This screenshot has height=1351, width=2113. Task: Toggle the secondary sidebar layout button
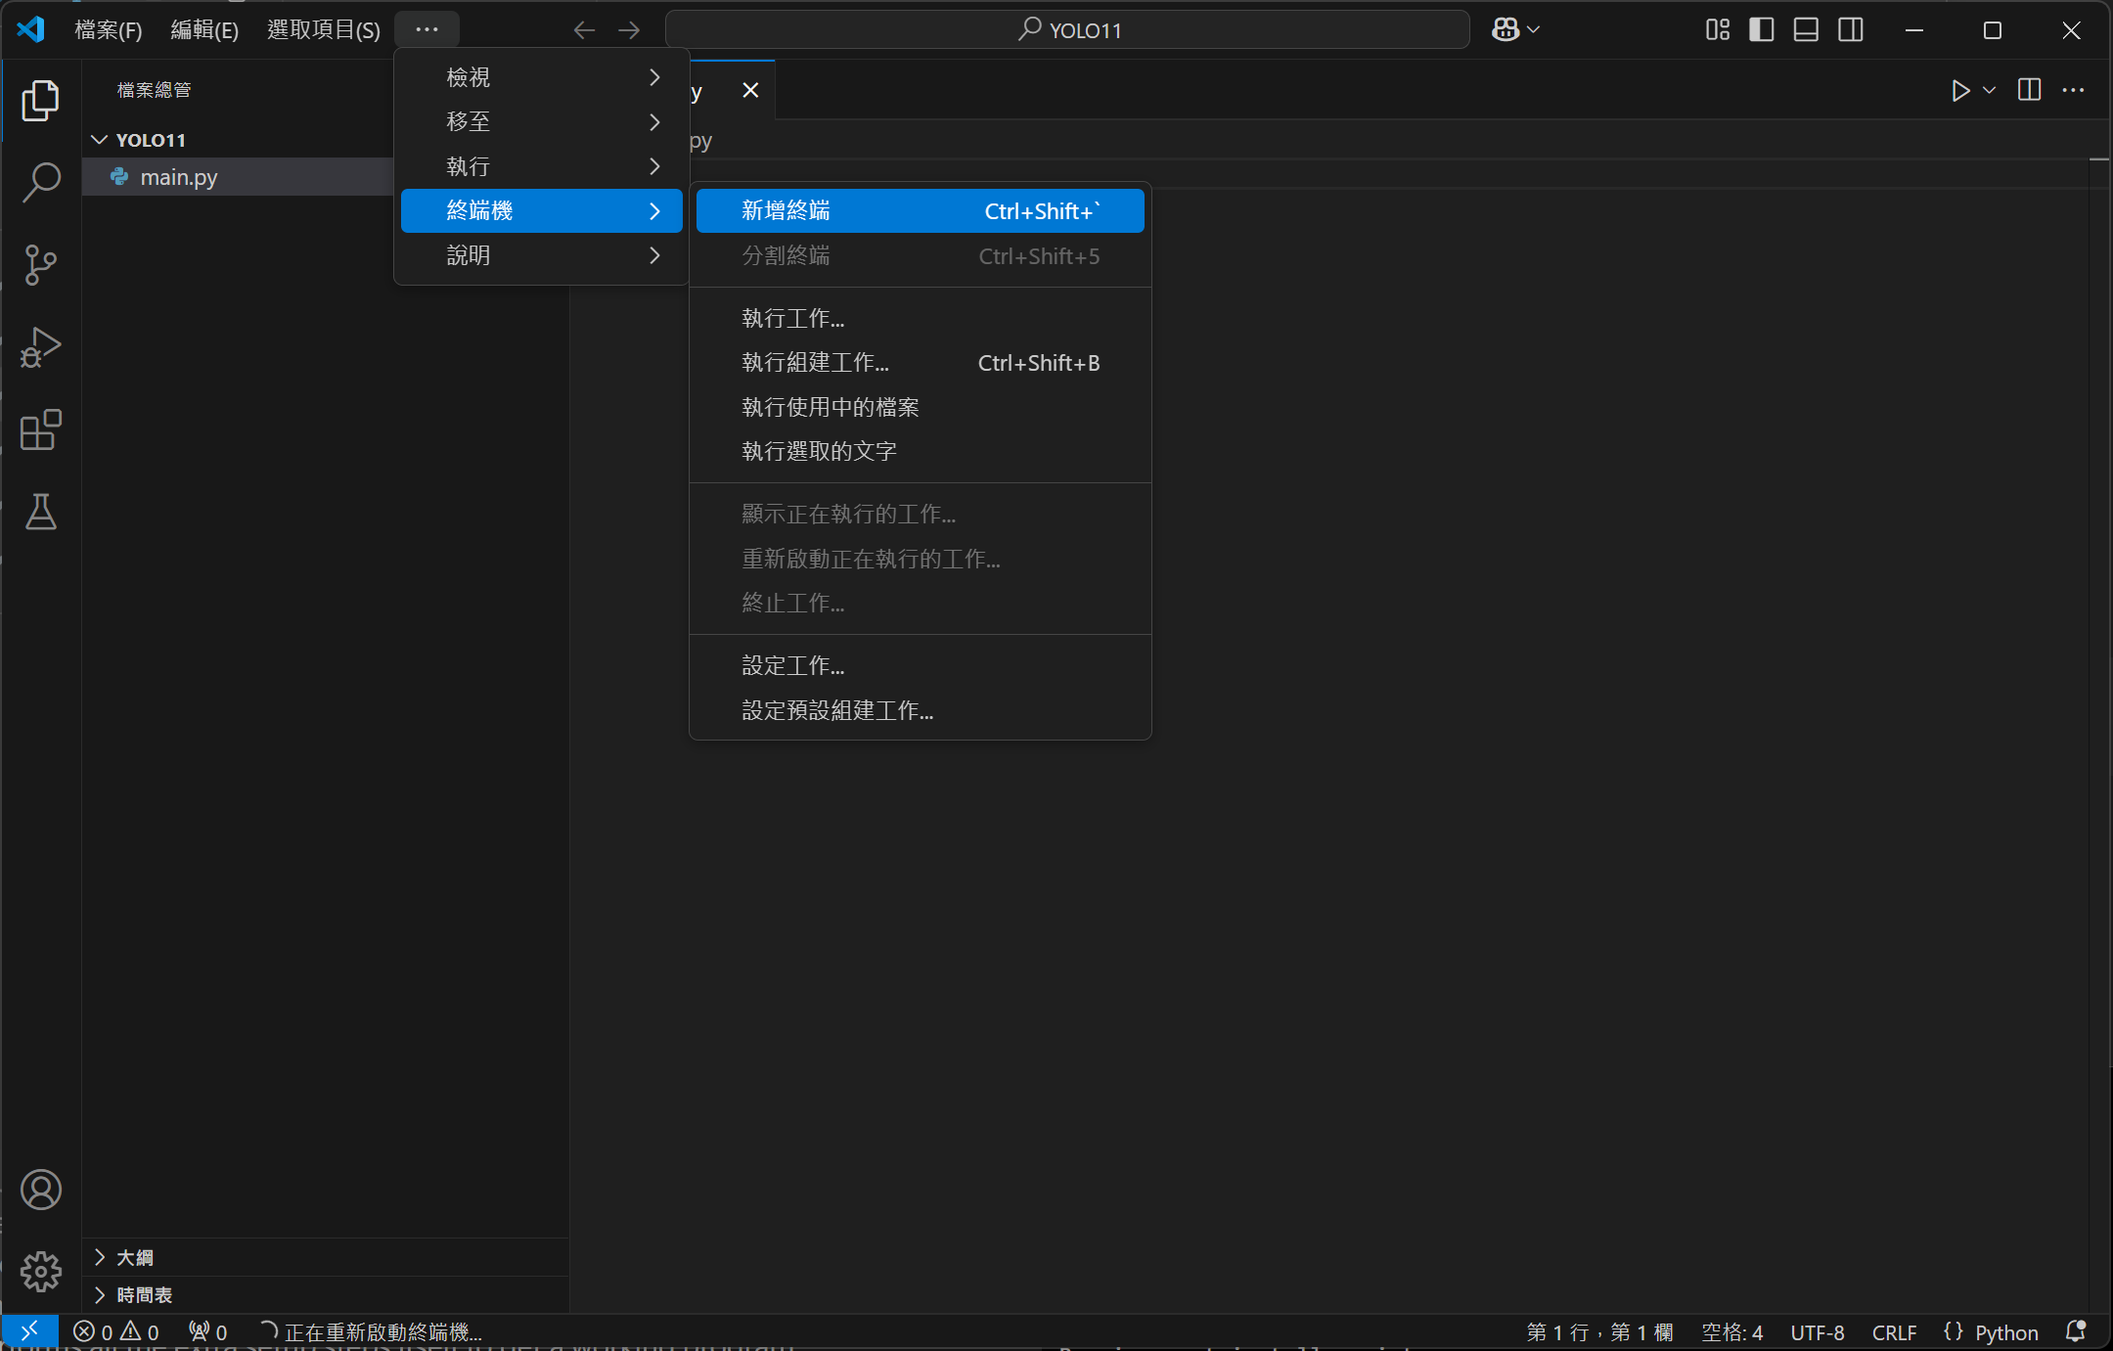coord(1851,30)
